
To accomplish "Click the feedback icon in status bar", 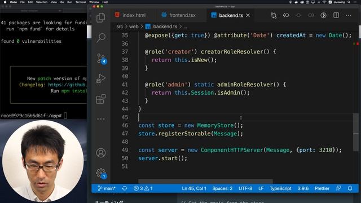I will point(338,188).
